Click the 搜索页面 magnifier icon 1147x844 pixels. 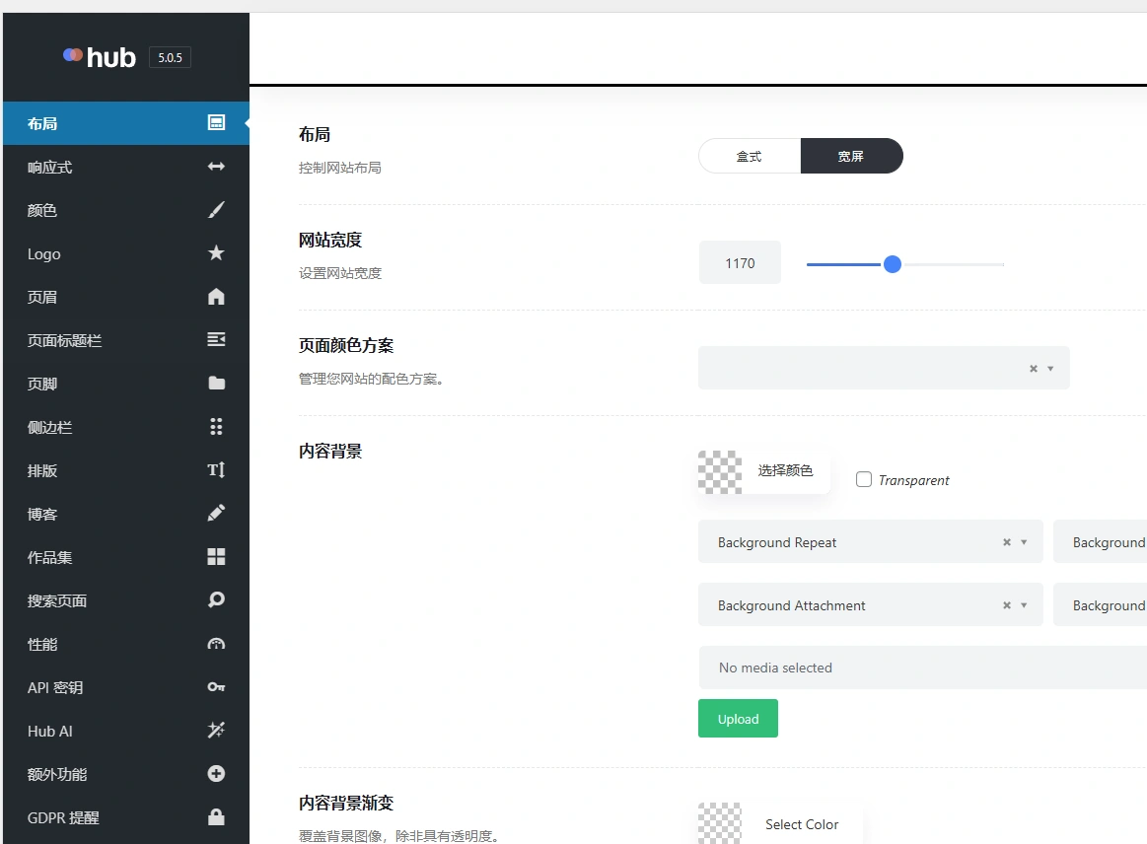point(216,599)
